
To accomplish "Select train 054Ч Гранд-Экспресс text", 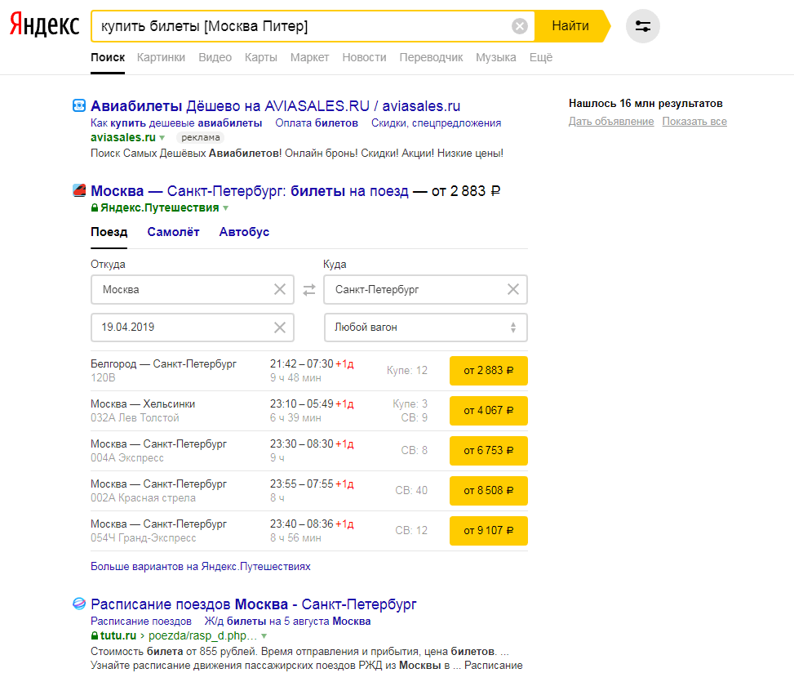I will (x=144, y=538).
